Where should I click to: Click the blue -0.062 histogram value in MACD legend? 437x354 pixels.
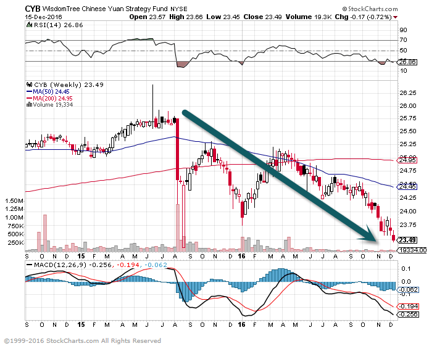[156, 265]
